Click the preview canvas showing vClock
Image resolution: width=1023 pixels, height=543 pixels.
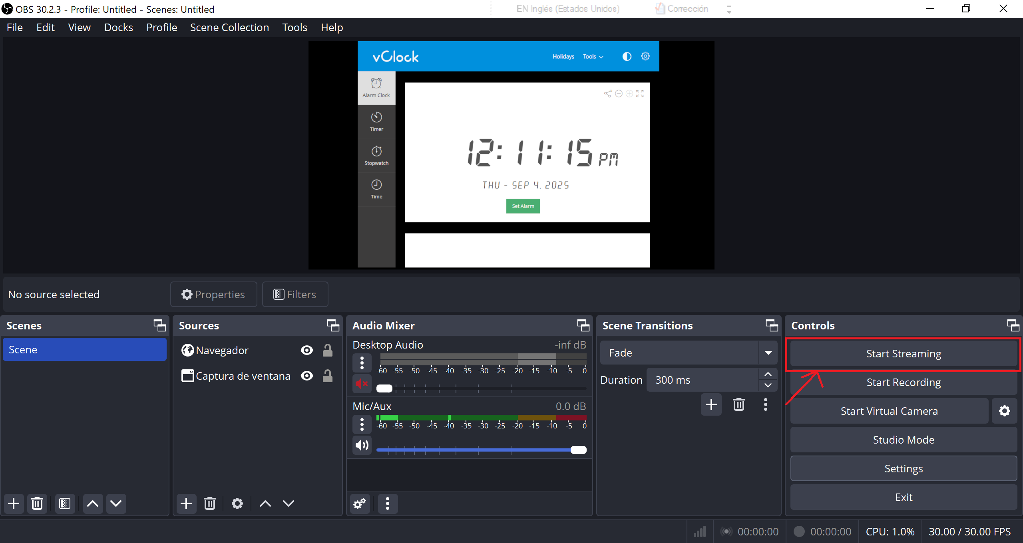[x=511, y=155]
